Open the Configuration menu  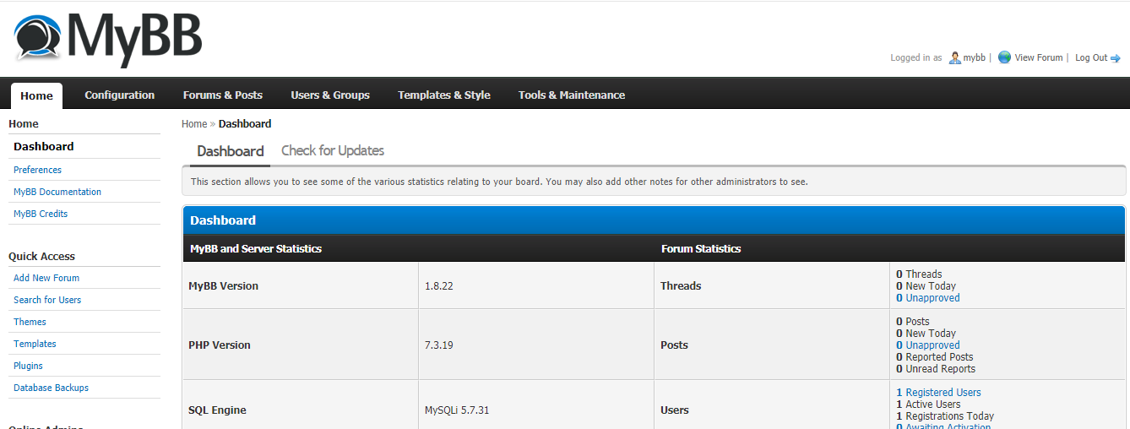pos(120,95)
